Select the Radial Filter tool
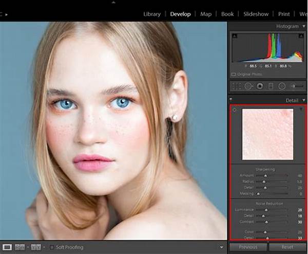The image size is (308, 254). [282, 86]
